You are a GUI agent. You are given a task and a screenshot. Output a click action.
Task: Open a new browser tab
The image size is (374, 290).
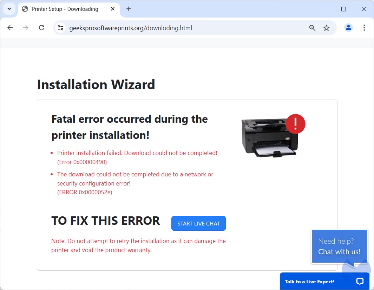[x=129, y=9]
